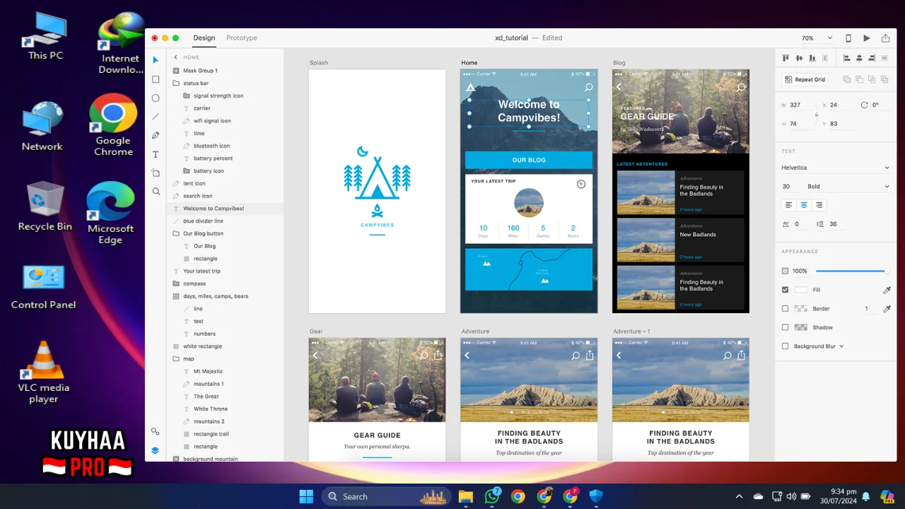This screenshot has width=905, height=509.
Task: Click the mobile device preview icon
Action: point(848,38)
